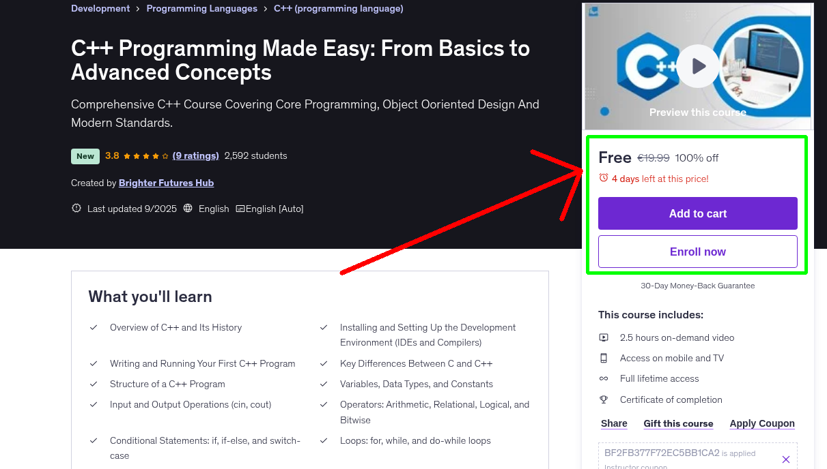The height and width of the screenshot is (469, 827).
Task: Click the Enroll now button
Action: tap(697, 251)
